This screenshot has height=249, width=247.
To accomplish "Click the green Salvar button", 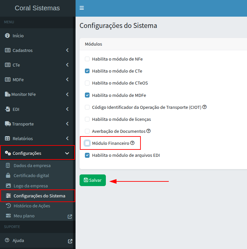I will tap(93, 180).
